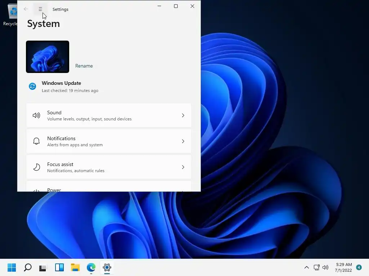Viewport: 369px width, 276px height.
Task: Click the Notifications bell icon
Action: 36,141
